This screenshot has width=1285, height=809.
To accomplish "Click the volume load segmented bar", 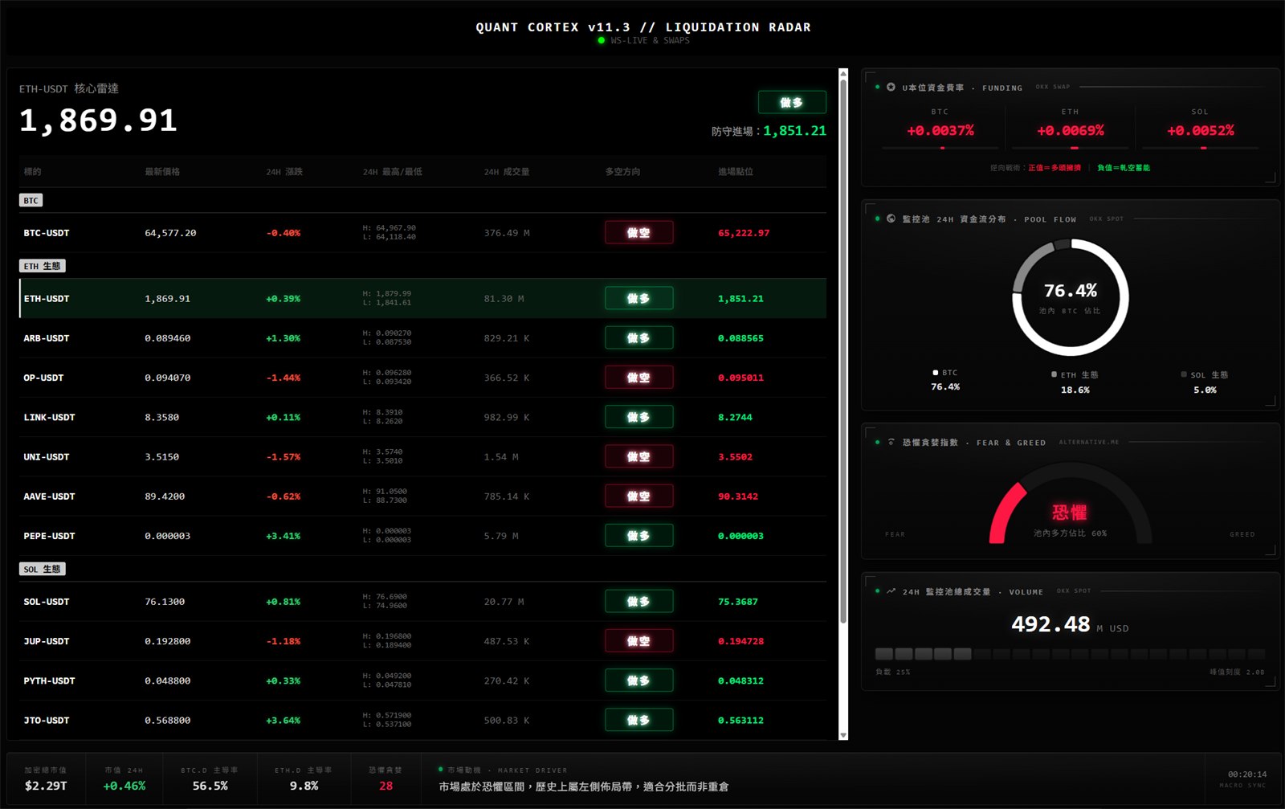I will point(1070,654).
